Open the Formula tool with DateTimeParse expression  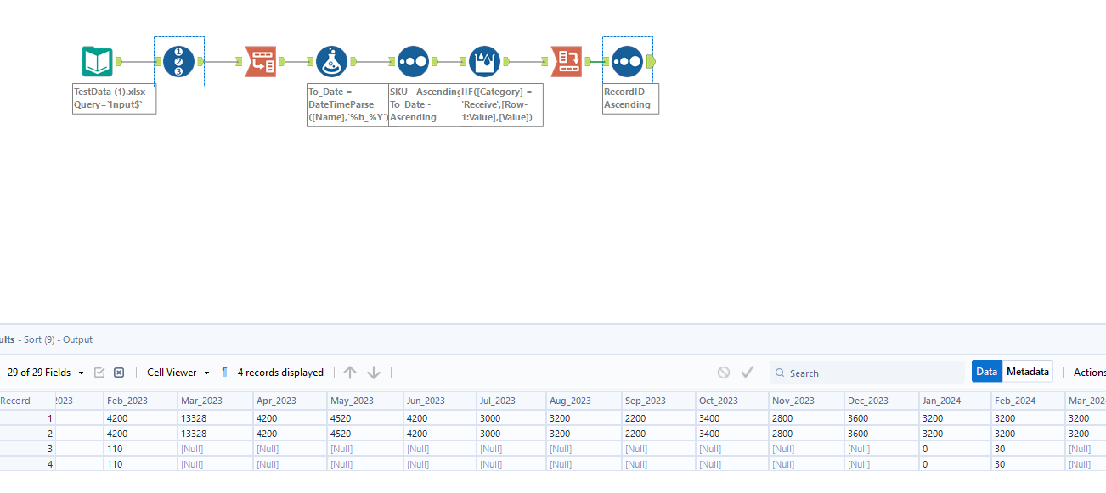tap(331, 61)
